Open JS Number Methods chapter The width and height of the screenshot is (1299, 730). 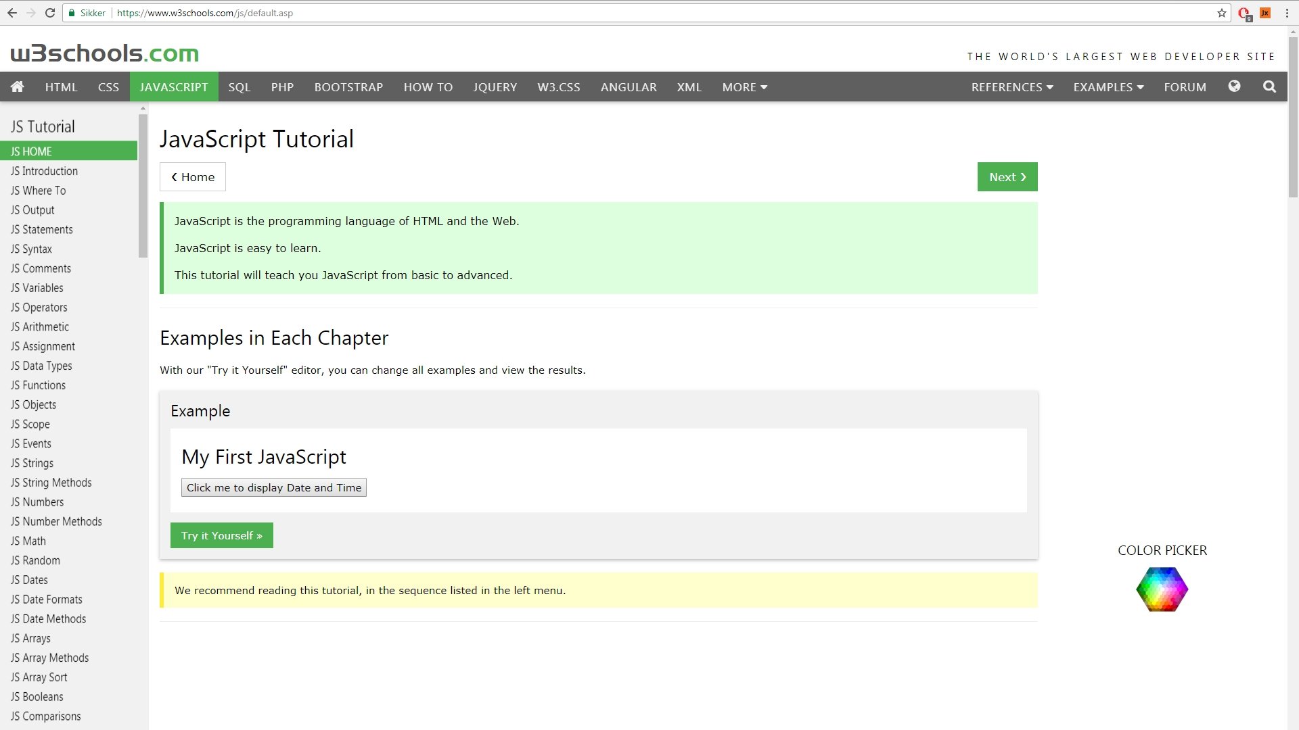[x=68, y=522]
